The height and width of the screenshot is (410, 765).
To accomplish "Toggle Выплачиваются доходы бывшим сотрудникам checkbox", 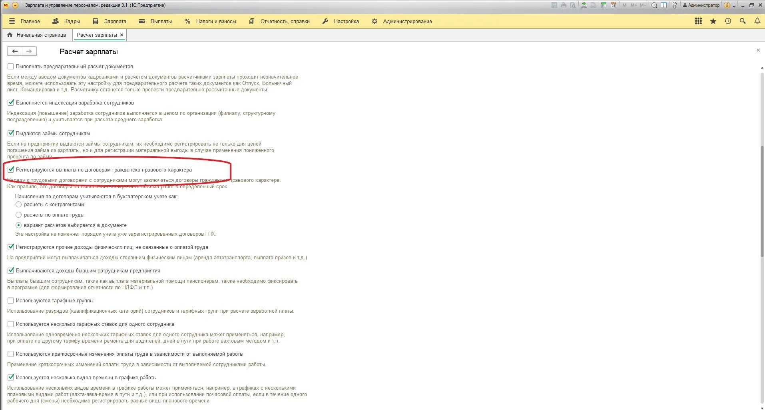I will (x=11, y=271).
